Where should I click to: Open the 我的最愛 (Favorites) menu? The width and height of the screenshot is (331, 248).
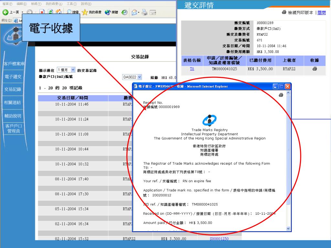click(54, 4)
